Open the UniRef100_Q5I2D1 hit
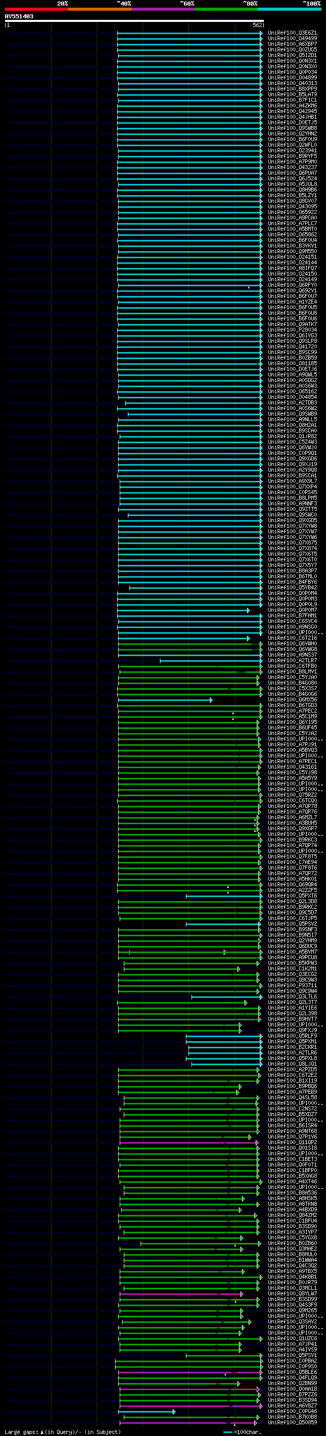 pos(292,55)
